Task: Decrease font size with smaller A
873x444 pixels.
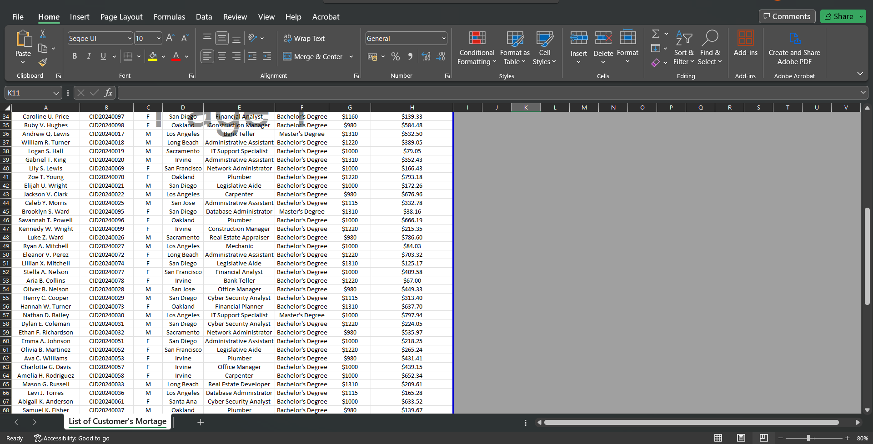Action: (x=185, y=38)
